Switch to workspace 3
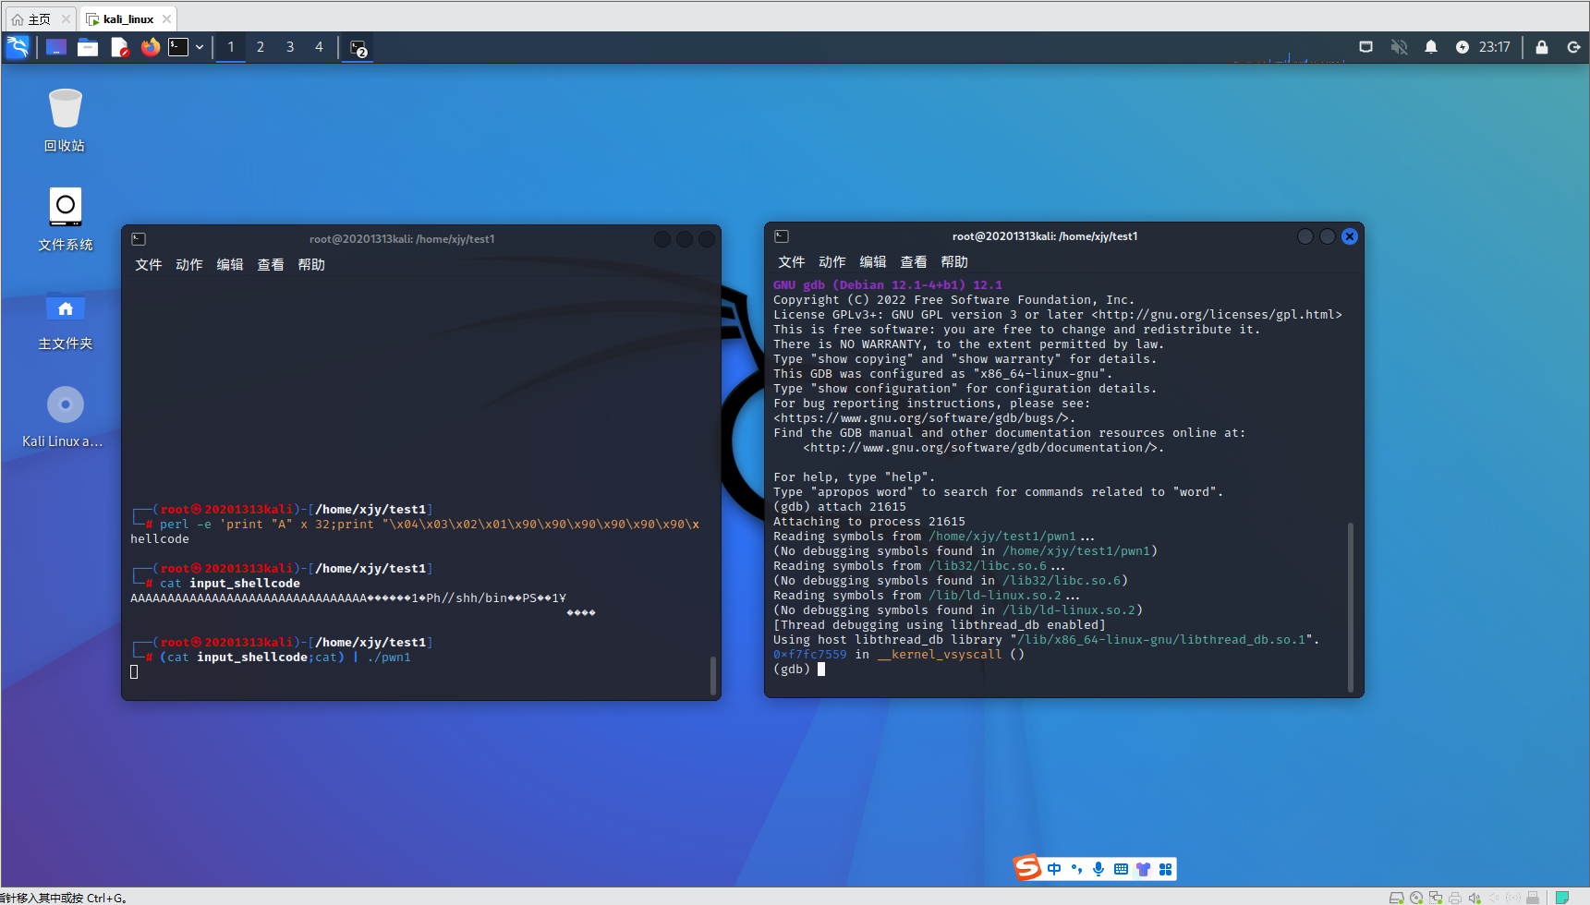Screen dimensions: 1590x905 point(290,47)
